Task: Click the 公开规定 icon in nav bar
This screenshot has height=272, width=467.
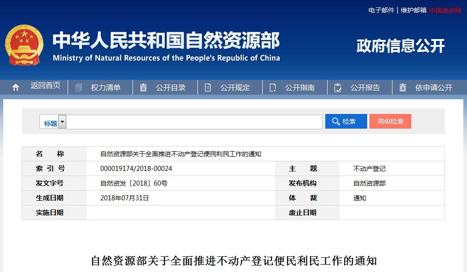Action: (x=208, y=87)
